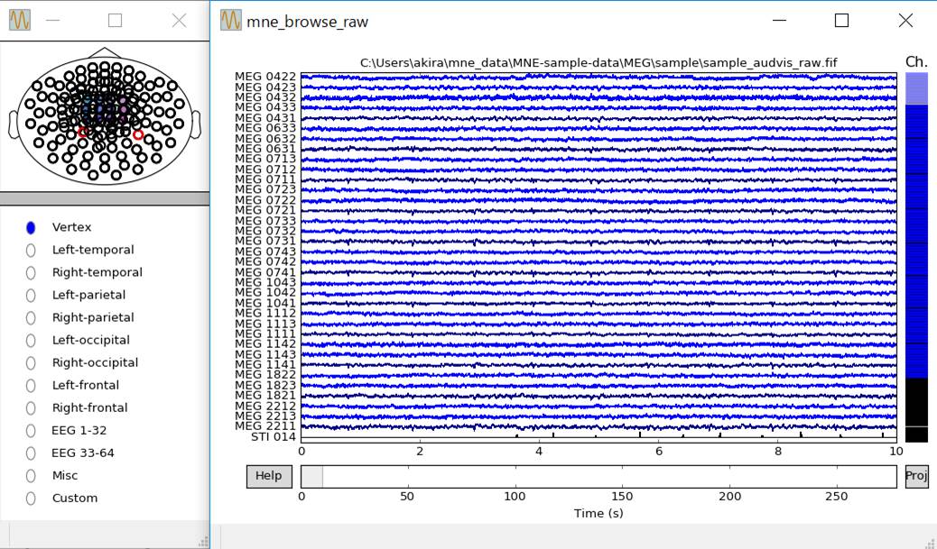The width and height of the screenshot is (937, 549).
Task: Click the horizontal time scrollbar at 150 seconds
Action: pos(622,476)
